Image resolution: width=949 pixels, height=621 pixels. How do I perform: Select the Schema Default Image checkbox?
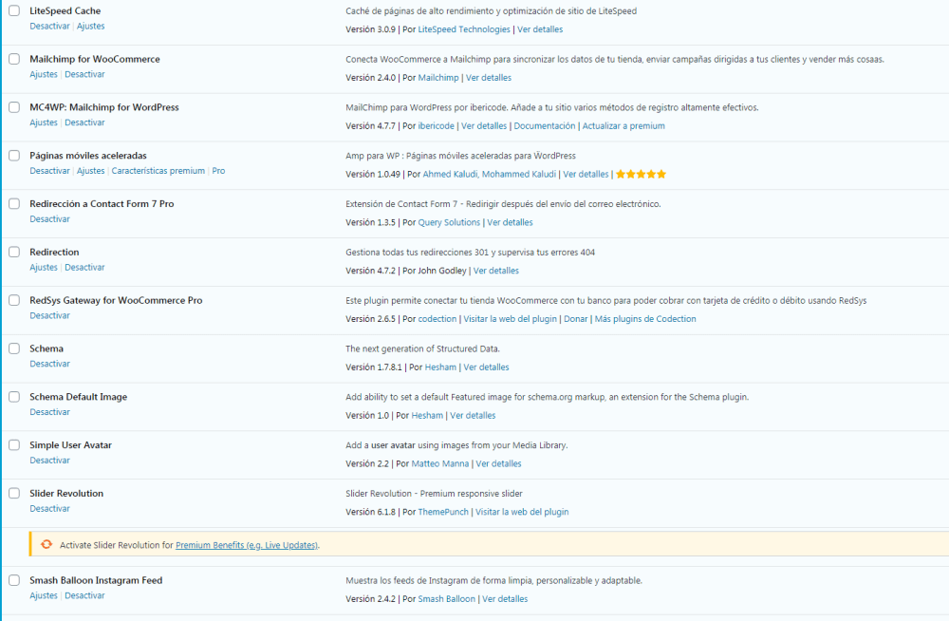(14, 397)
